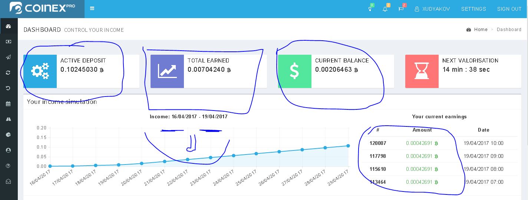Select earnings row number 120007
Viewport: 528px width, 200px height.
(x=377, y=143)
